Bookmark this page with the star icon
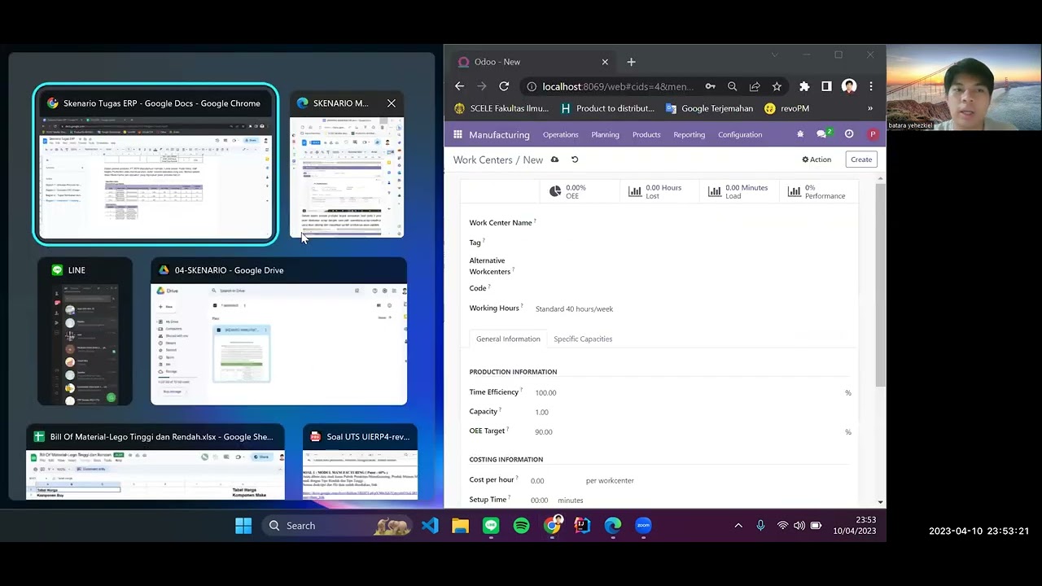The image size is (1042, 586). tap(777, 86)
